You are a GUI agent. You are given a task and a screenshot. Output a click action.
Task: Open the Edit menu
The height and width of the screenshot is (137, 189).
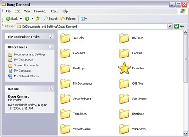click(17, 11)
